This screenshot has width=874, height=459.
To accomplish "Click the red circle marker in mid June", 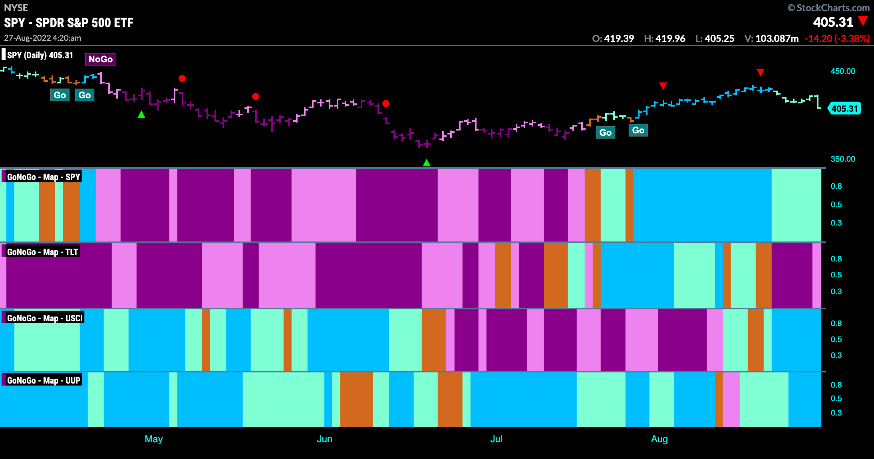I will tap(386, 103).
